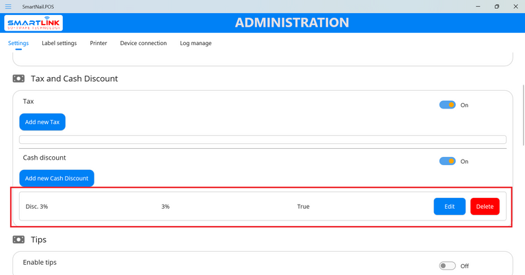Image resolution: width=525 pixels, height=275 pixels.
Task: Minimize the SmartNail.POS window
Action: point(477,6)
